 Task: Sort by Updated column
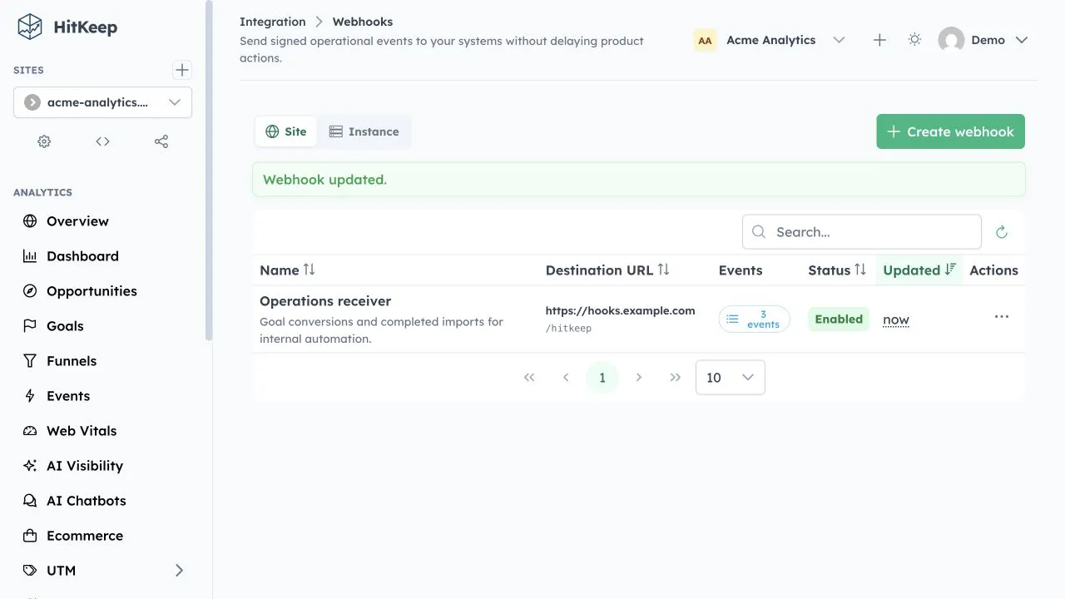[919, 270]
